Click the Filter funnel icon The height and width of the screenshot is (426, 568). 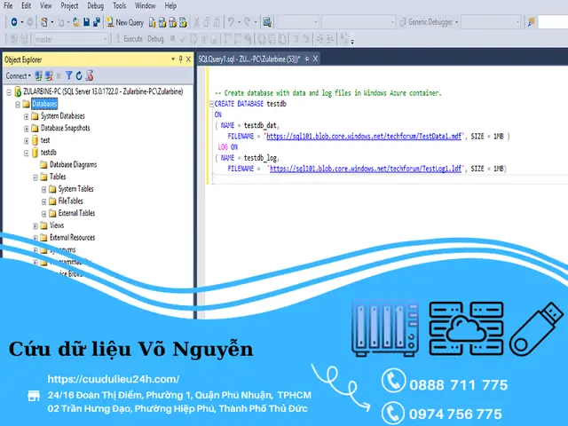coord(68,75)
